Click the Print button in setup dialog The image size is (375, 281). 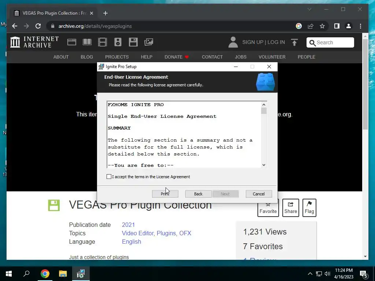pyautogui.click(x=165, y=194)
